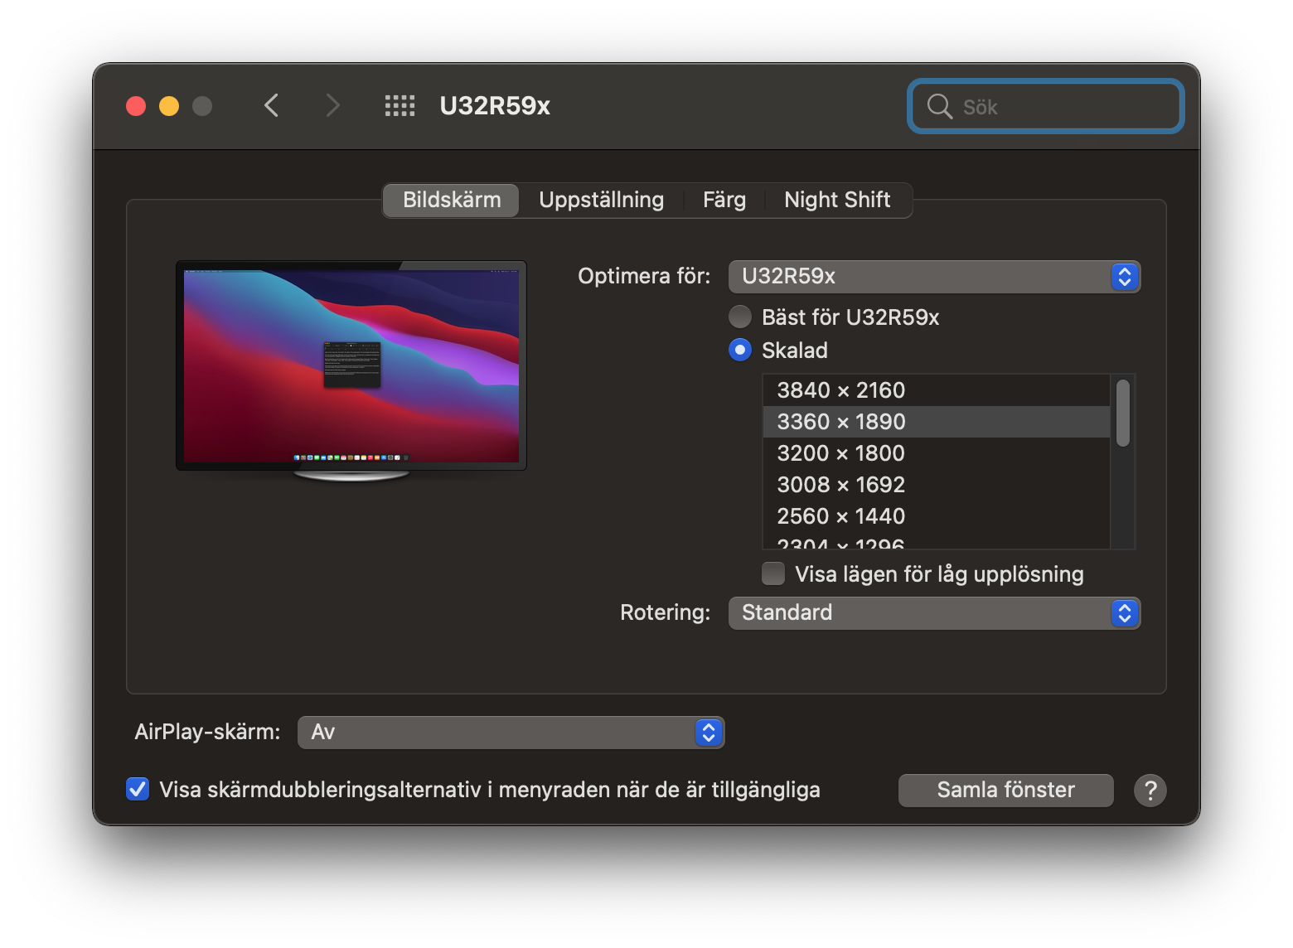
Task: Select the 2560 × 1440 resolution
Action: 840,515
